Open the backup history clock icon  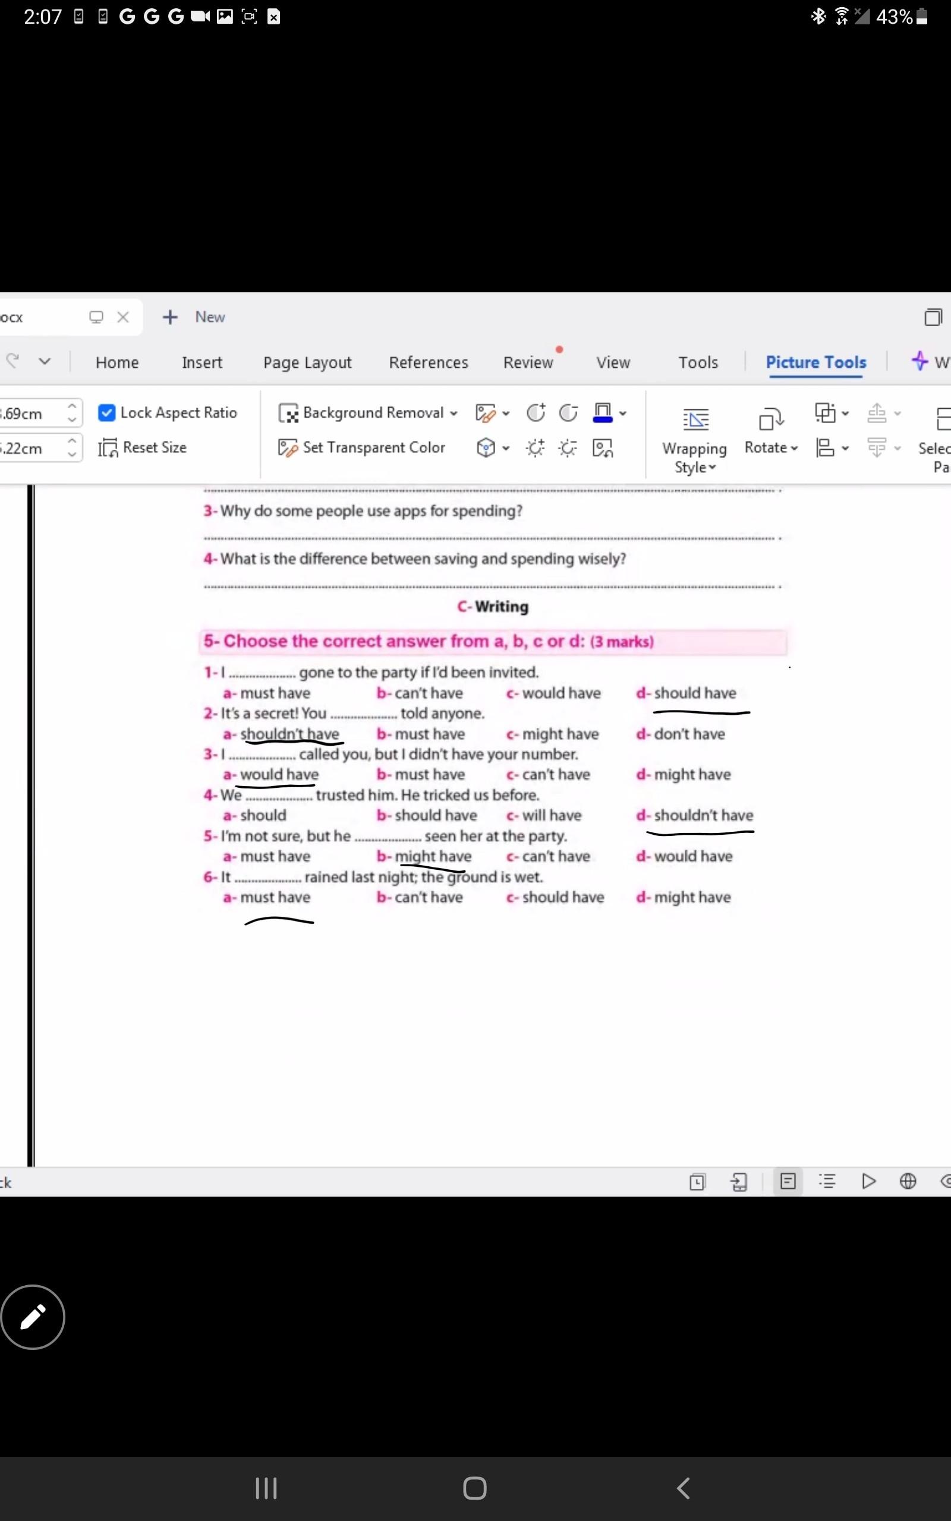(x=697, y=1182)
